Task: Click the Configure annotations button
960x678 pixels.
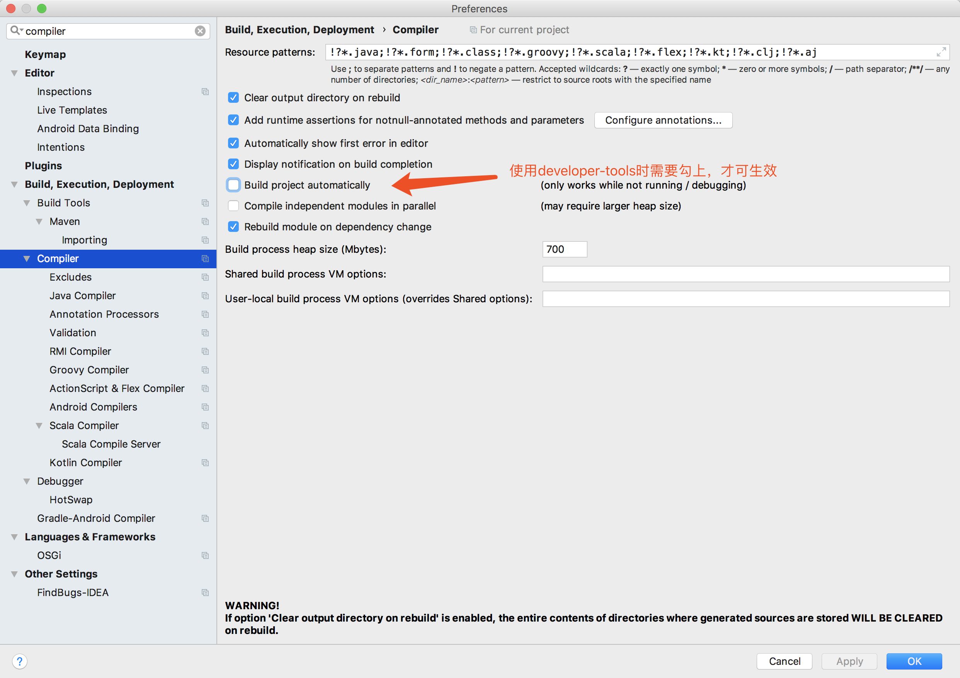Action: [x=663, y=120]
